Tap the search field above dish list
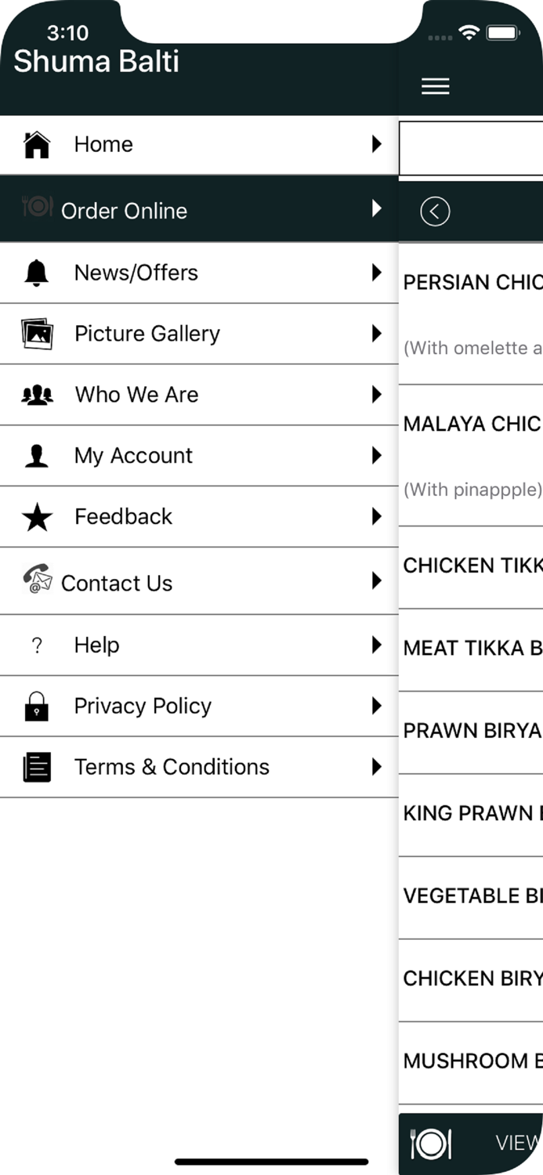The width and height of the screenshot is (543, 1175). (472, 147)
